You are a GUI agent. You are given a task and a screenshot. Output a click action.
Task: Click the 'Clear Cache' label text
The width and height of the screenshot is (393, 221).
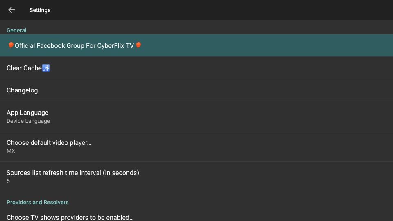[24, 68]
